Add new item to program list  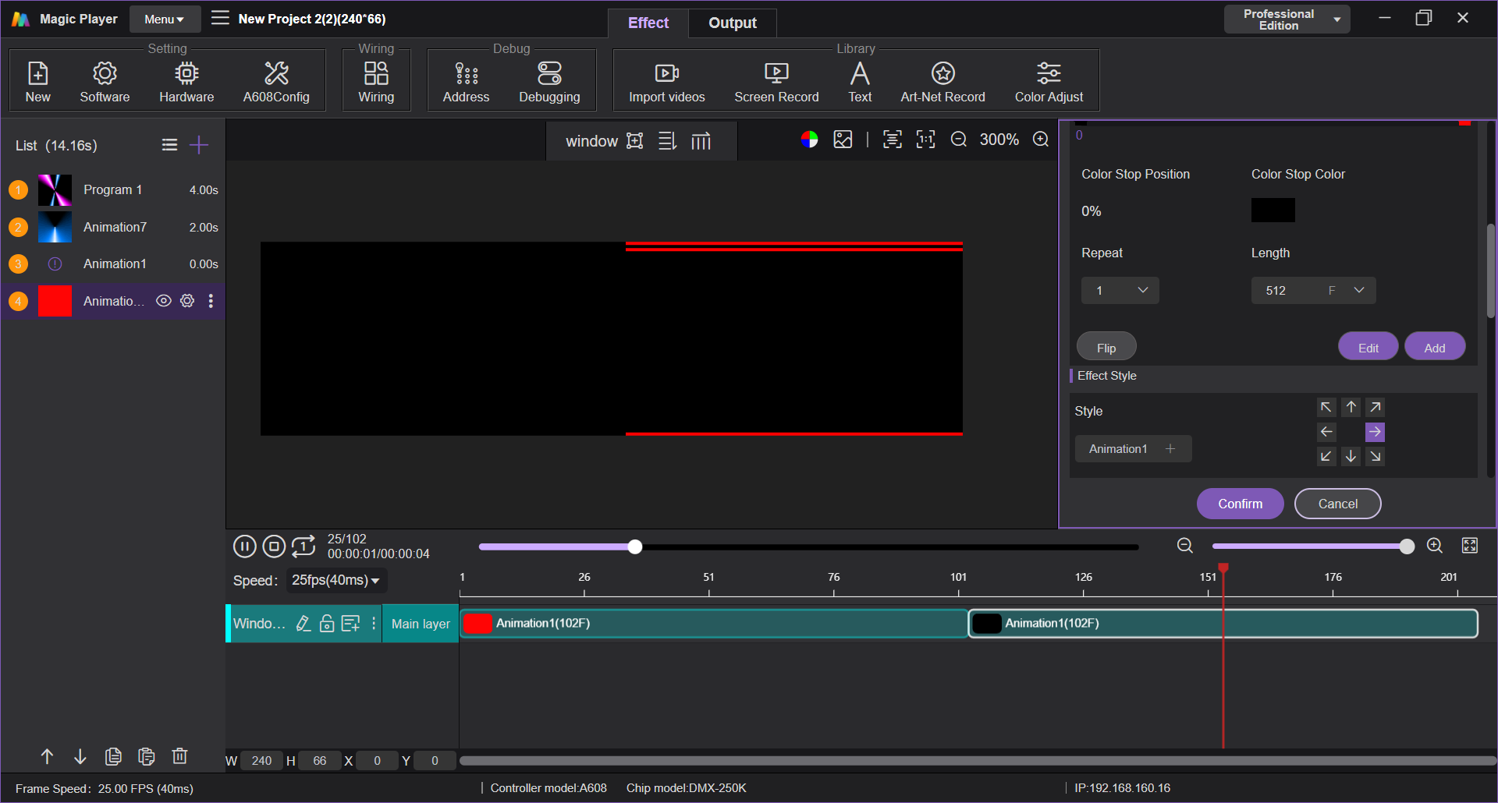point(199,145)
